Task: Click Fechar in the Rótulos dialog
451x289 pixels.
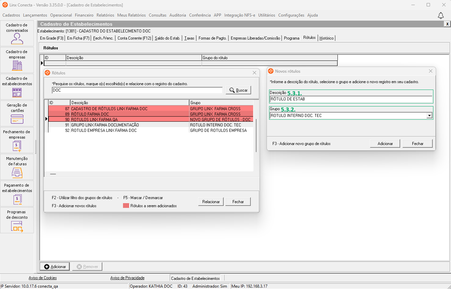Action: click(238, 202)
